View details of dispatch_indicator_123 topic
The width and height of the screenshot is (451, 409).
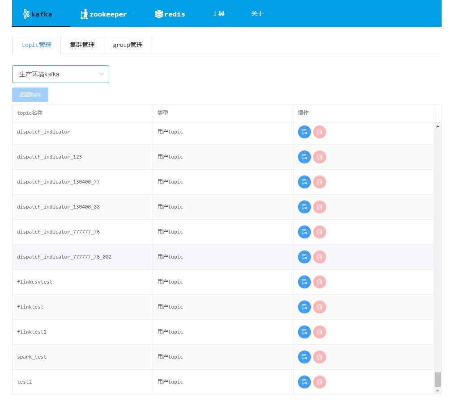(304, 157)
